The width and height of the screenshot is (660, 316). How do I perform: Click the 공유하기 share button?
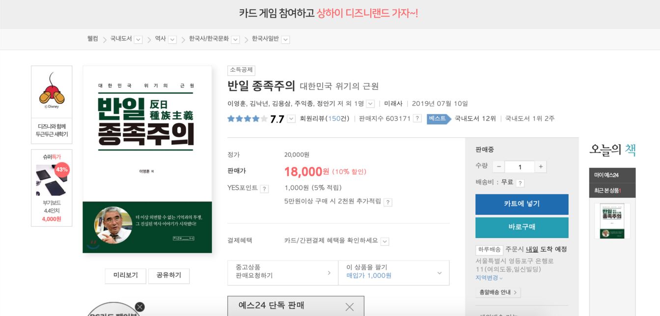pos(169,276)
